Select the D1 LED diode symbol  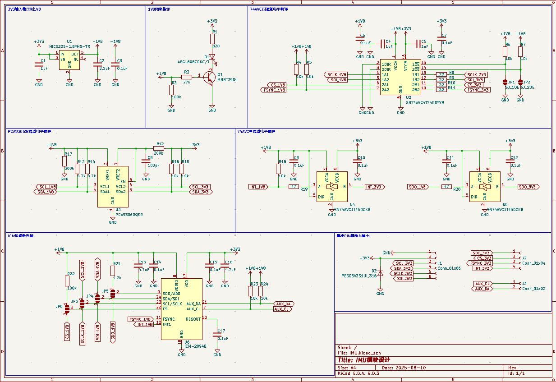[212, 57]
